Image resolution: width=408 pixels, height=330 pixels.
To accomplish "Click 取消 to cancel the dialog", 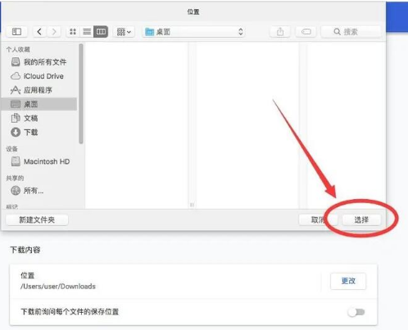I will tap(318, 219).
